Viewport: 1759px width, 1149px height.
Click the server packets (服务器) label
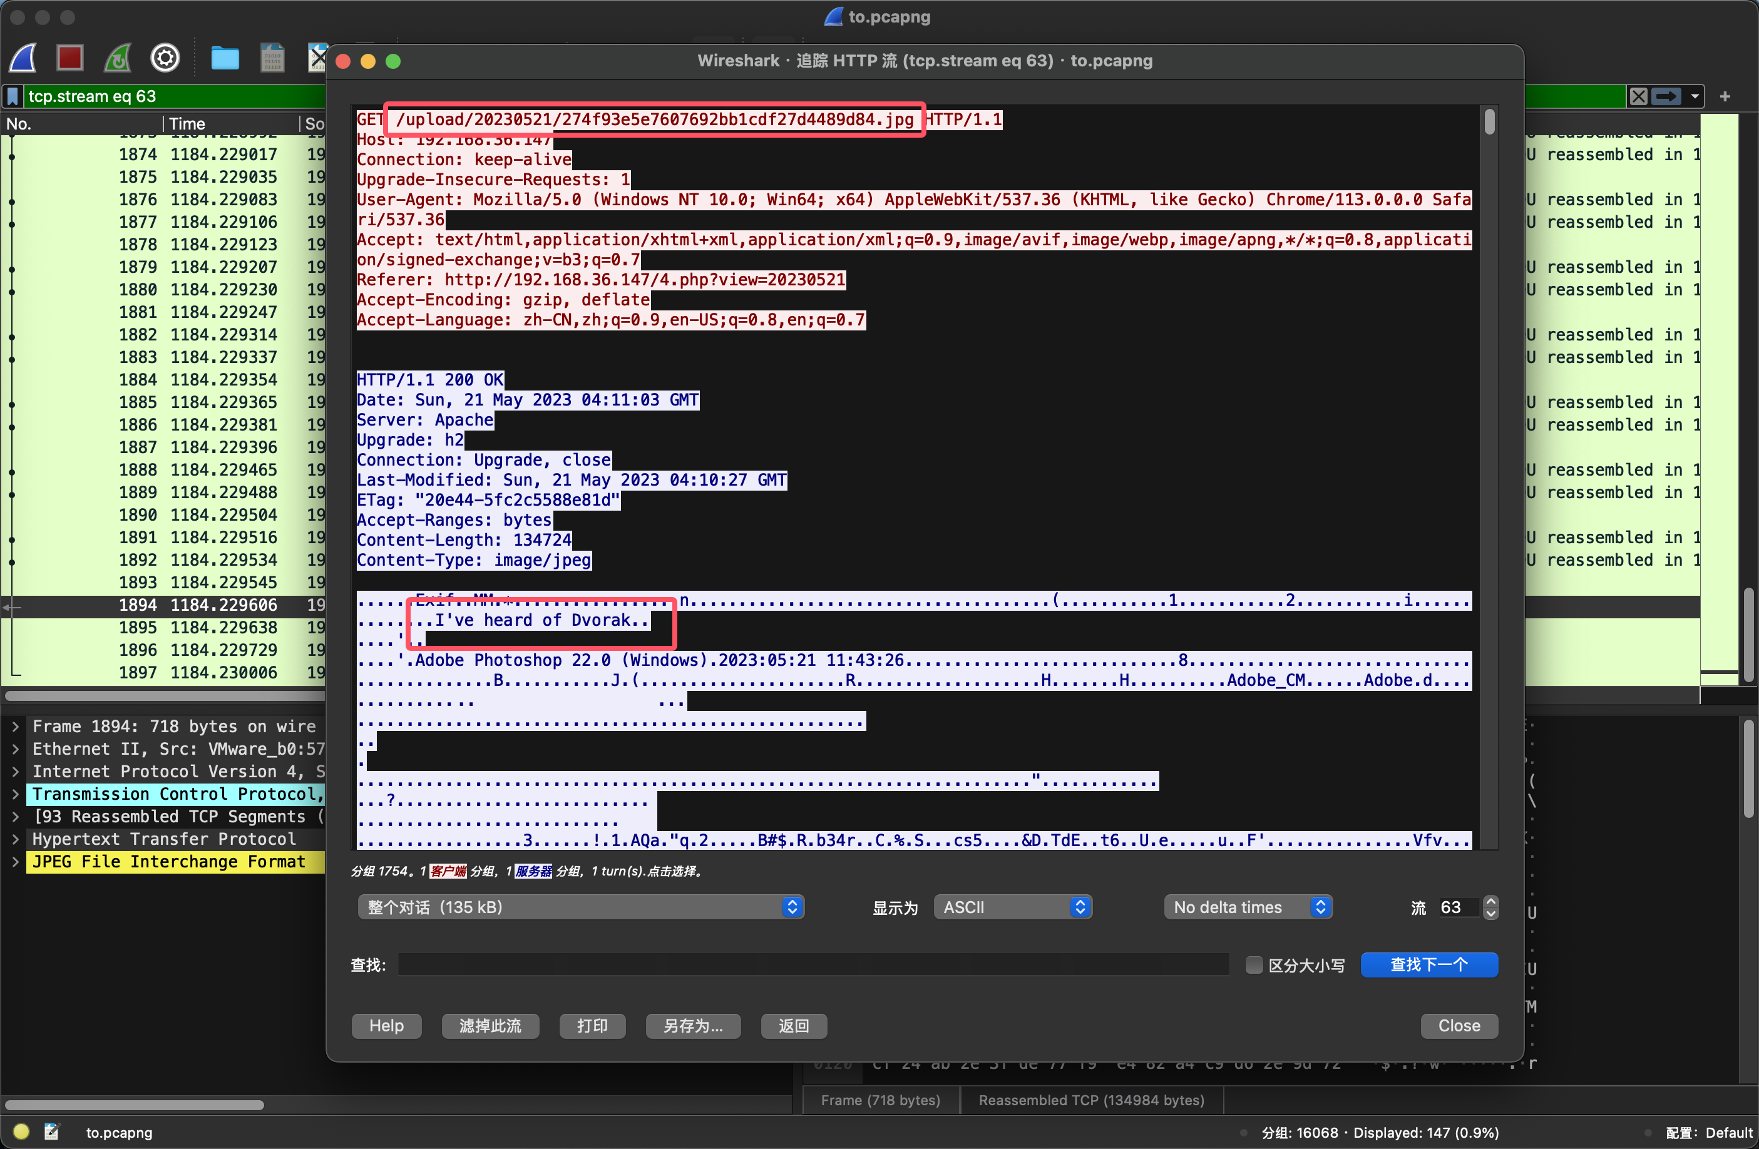click(533, 871)
